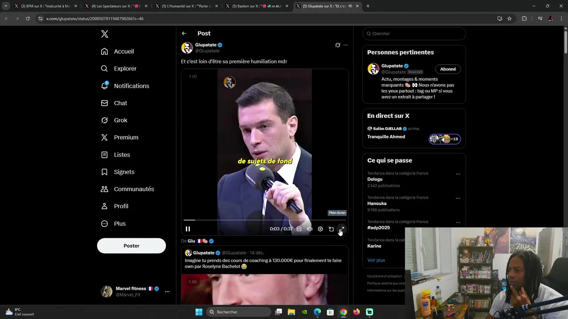The height and width of the screenshot is (319, 568).
Task: Open the Windows Start menu
Action: click(x=199, y=312)
